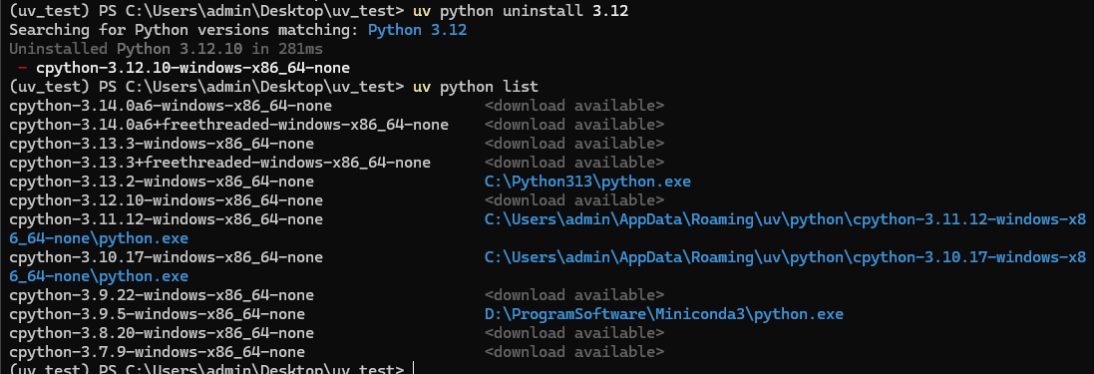The width and height of the screenshot is (1094, 374).
Task: Click the "uv python uninstall 3.12" command text
Action: coord(521,12)
